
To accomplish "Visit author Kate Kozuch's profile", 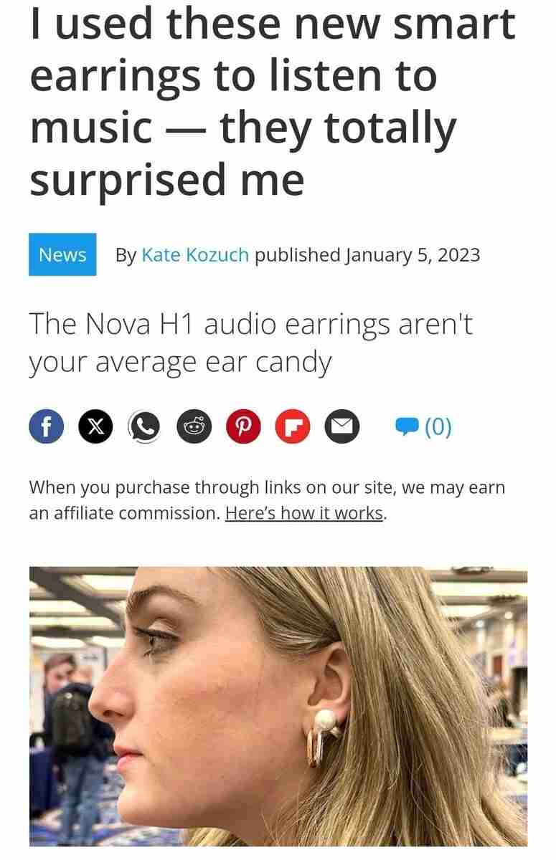I will tap(195, 254).
